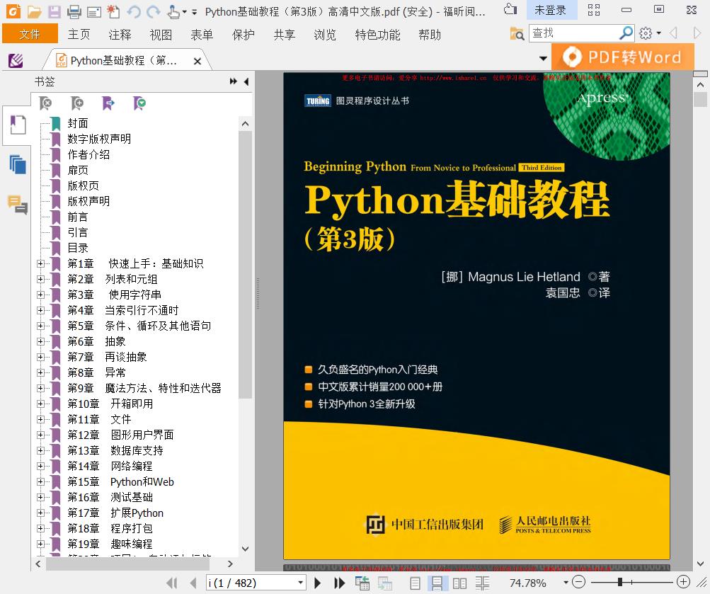710x594 pixels.
Task: Open the tab list dropdown arrow
Action: click(543, 58)
